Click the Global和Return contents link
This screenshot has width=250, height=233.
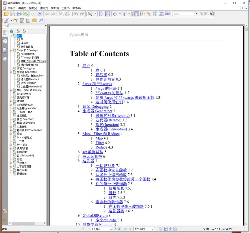tap(95, 215)
